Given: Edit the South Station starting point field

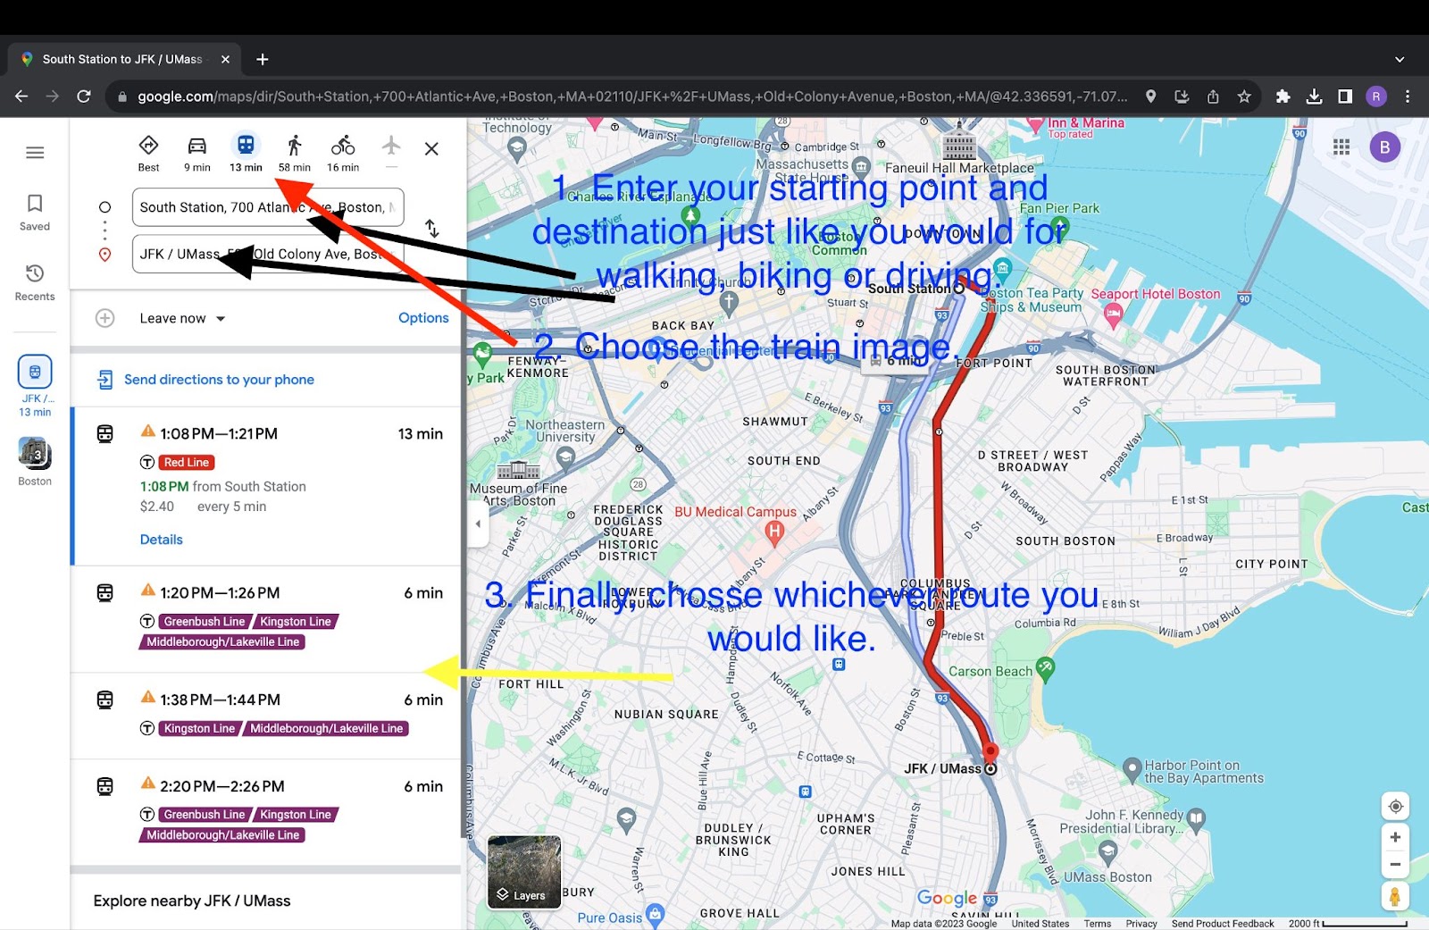Looking at the screenshot, I should tap(268, 207).
